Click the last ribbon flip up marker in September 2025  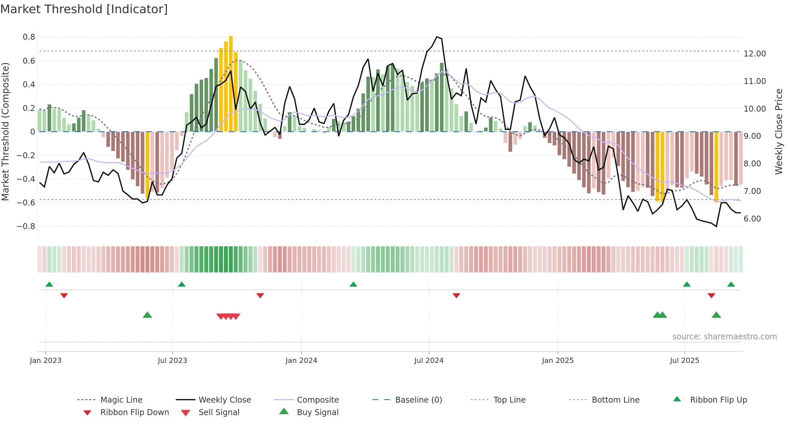731,284
